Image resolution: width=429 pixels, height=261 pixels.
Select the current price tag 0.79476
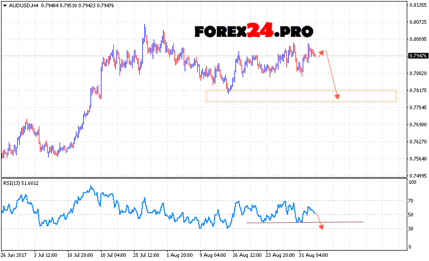click(x=417, y=56)
